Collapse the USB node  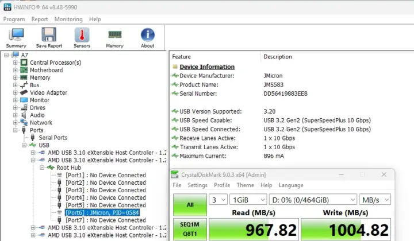tap(24, 145)
